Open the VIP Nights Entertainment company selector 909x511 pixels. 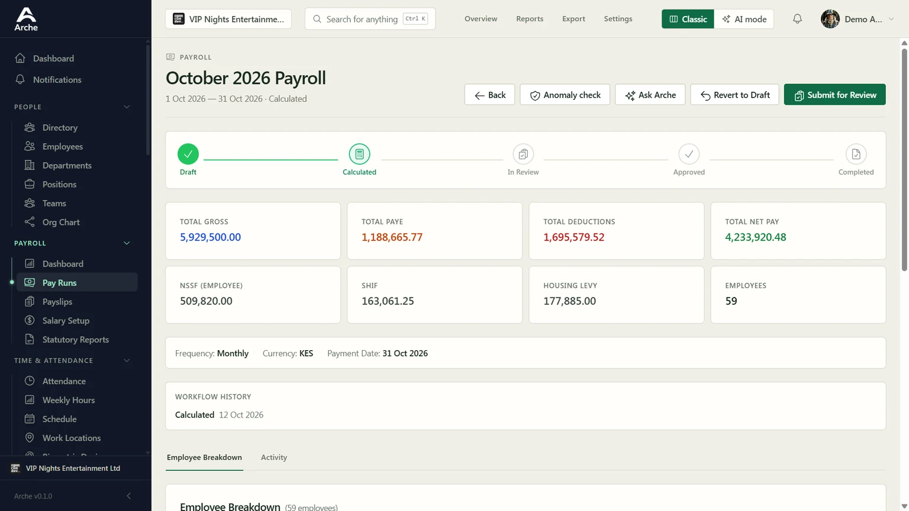(x=228, y=19)
